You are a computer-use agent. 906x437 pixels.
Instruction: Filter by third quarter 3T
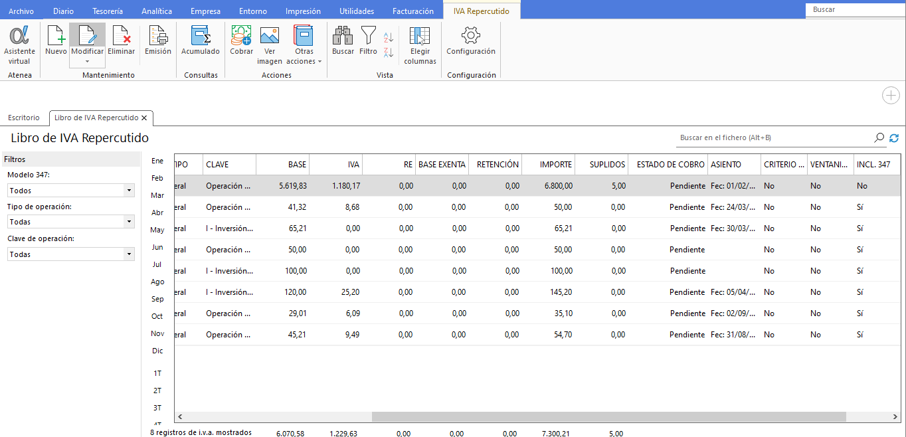click(157, 408)
